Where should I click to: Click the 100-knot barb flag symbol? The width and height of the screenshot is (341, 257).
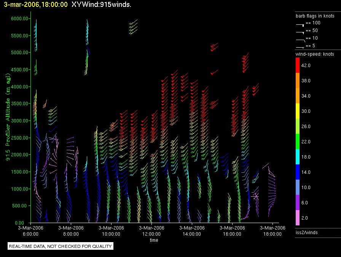point(300,24)
